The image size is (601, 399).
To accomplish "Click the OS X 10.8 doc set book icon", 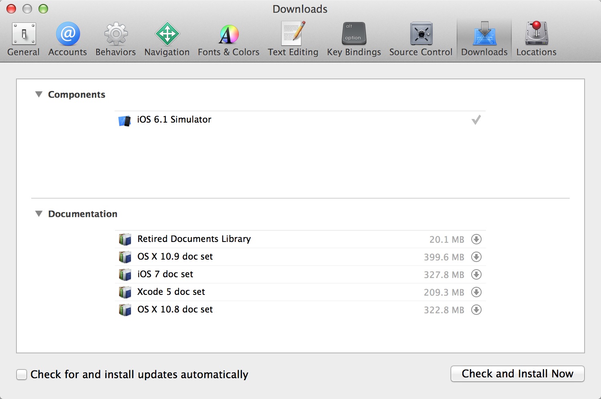I will (125, 310).
